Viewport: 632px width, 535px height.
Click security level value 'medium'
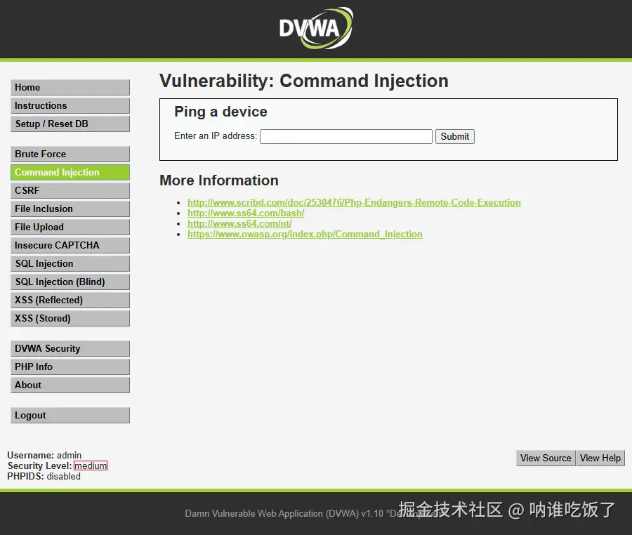point(91,465)
